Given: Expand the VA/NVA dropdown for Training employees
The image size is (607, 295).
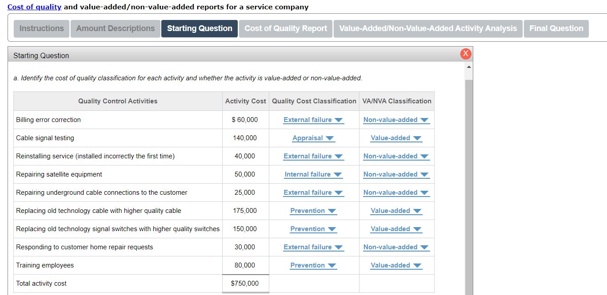Looking at the screenshot, I should pyautogui.click(x=396, y=265).
